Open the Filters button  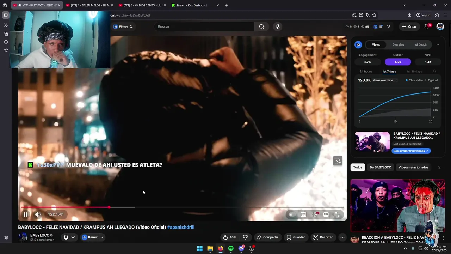[123, 27]
